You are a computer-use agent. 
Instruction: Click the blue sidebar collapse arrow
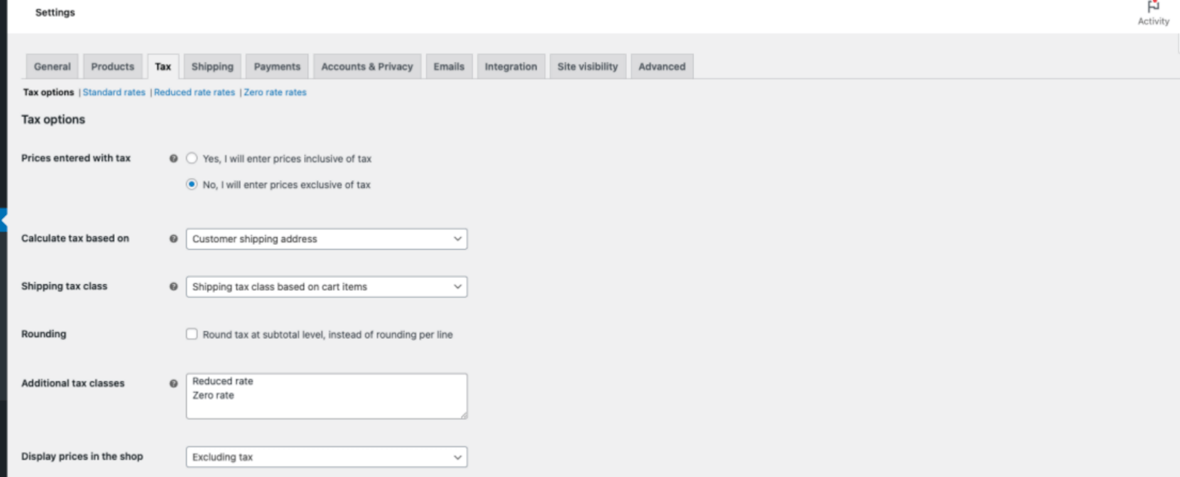pos(4,220)
